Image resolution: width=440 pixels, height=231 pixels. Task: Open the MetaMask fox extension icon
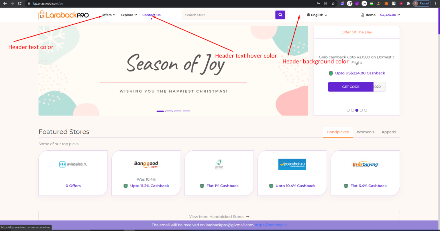pyautogui.click(x=386, y=3)
